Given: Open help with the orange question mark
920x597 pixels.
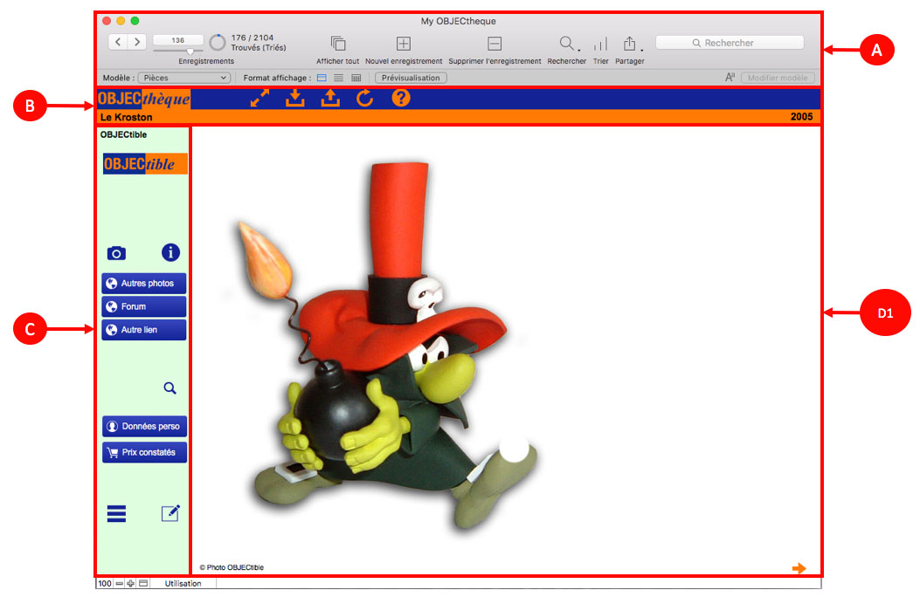Looking at the screenshot, I should coord(401,98).
